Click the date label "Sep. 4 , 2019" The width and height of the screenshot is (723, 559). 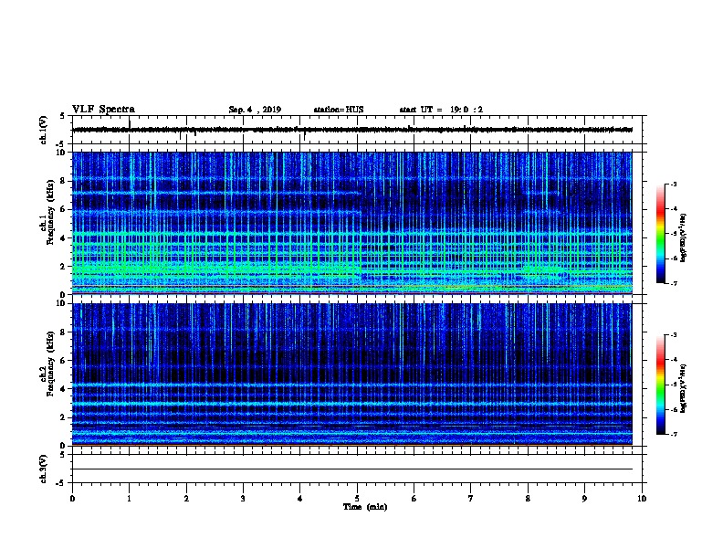click(x=255, y=110)
